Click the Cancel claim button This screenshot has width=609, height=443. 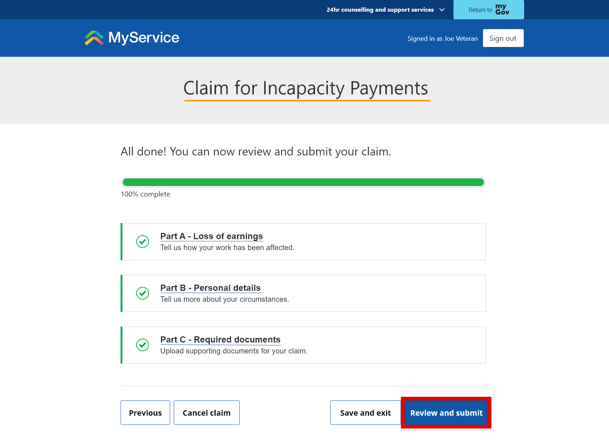[x=206, y=412]
